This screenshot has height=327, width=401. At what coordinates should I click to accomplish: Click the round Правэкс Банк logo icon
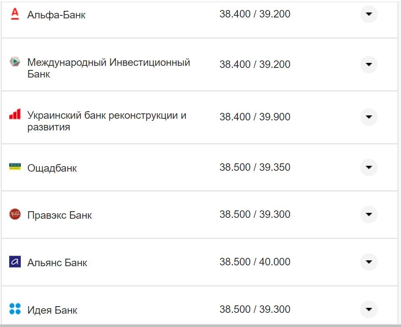click(x=15, y=214)
